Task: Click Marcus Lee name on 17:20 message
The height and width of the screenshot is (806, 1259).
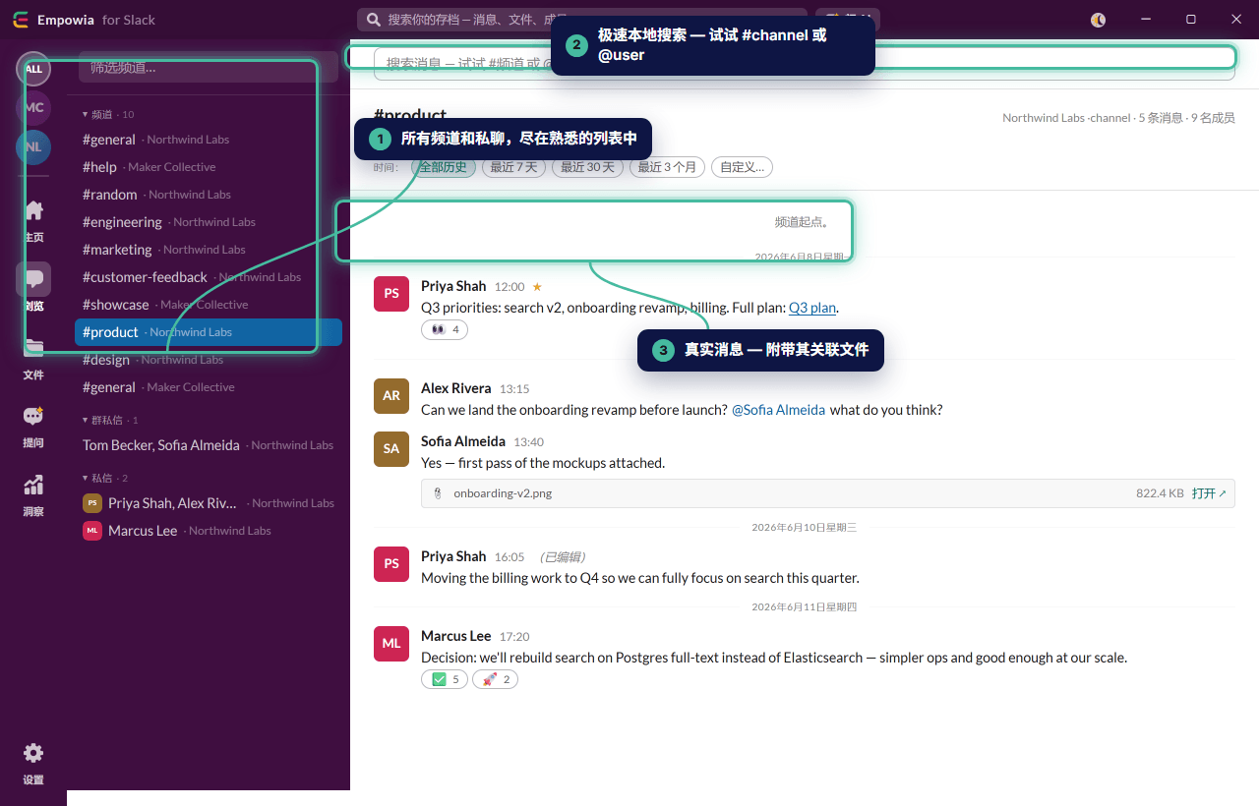Action: [456, 636]
